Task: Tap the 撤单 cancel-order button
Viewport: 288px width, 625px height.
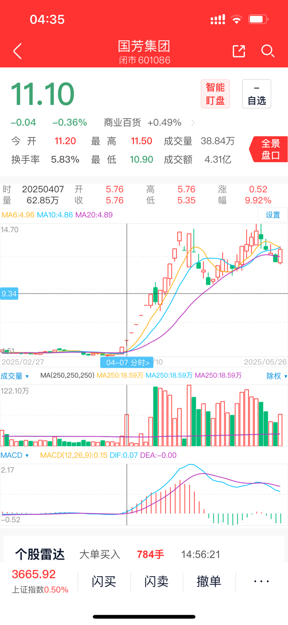Action: tap(209, 581)
